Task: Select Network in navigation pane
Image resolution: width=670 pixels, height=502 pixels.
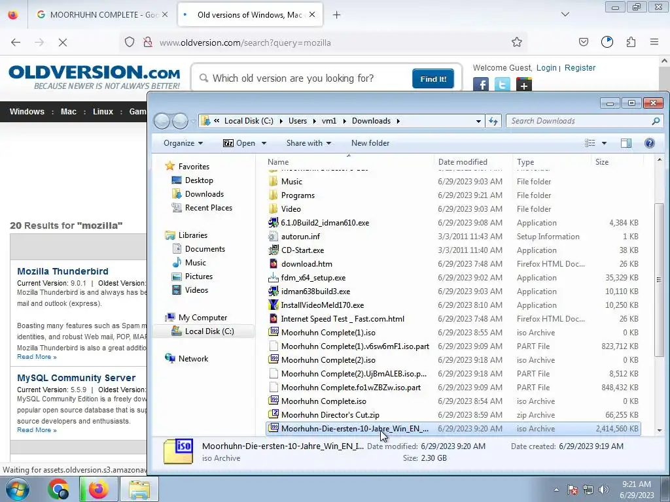Action: (x=186, y=359)
